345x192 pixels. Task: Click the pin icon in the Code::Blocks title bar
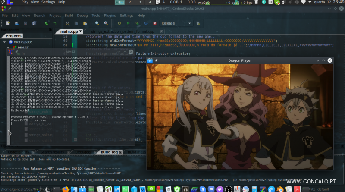point(9,9)
